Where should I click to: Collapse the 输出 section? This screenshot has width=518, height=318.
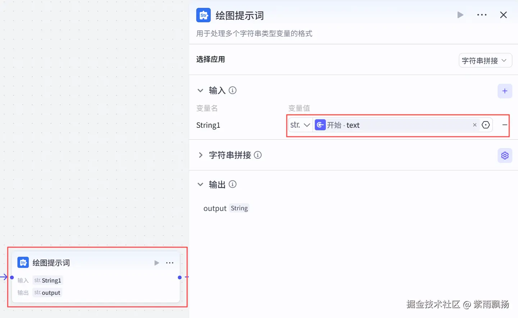coord(200,184)
